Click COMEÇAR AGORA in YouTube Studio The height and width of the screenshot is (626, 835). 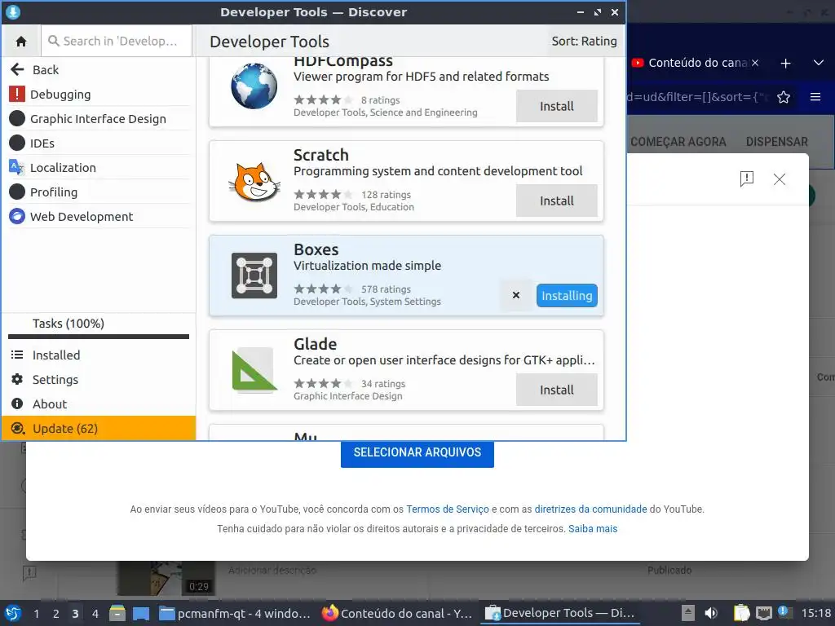(678, 142)
